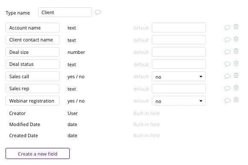Edit the Deal size field name
Viewport: 248px width, 165px height.
pos(32,52)
